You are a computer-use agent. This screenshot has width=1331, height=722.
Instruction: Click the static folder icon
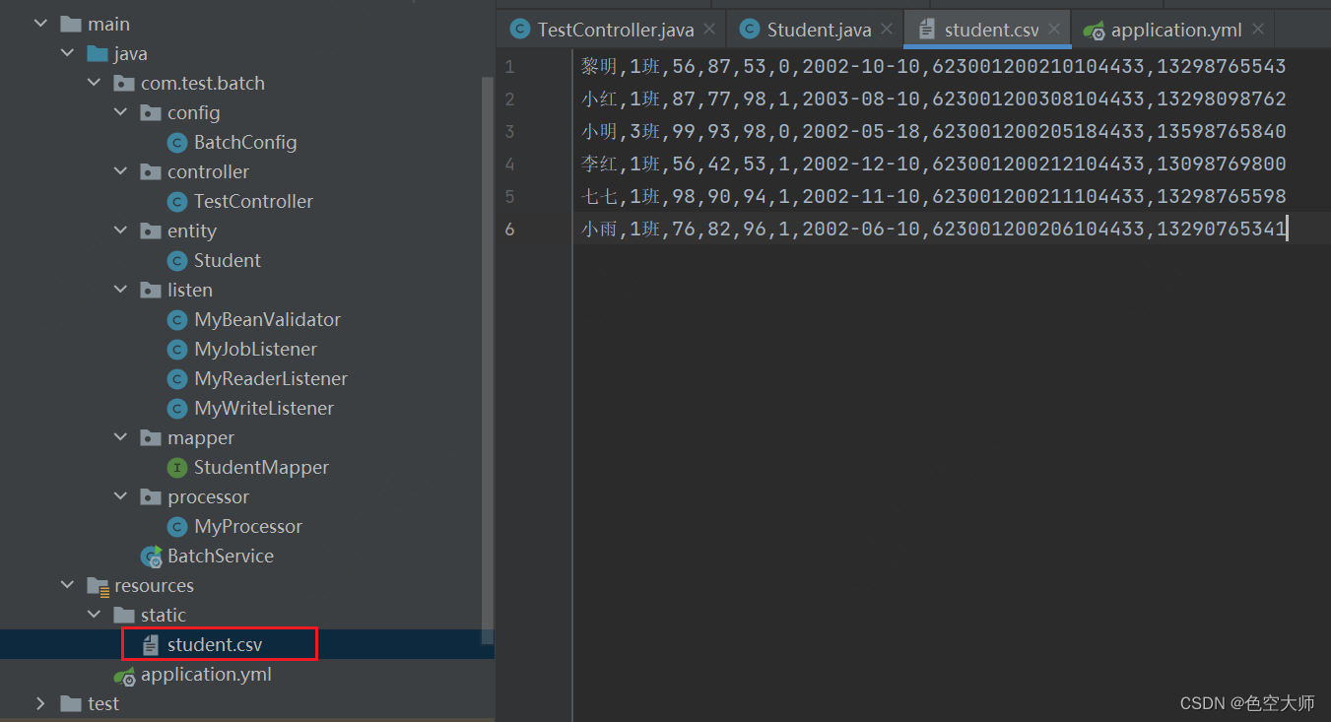coord(124,615)
